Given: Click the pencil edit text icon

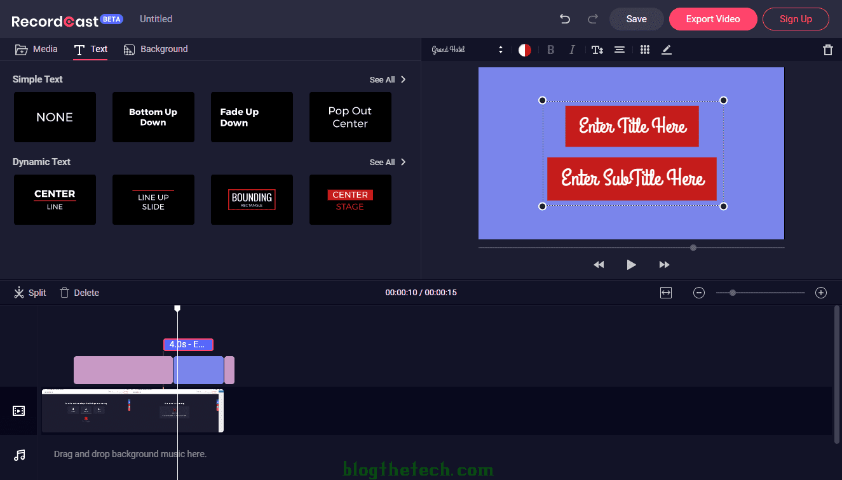Looking at the screenshot, I should 666,50.
